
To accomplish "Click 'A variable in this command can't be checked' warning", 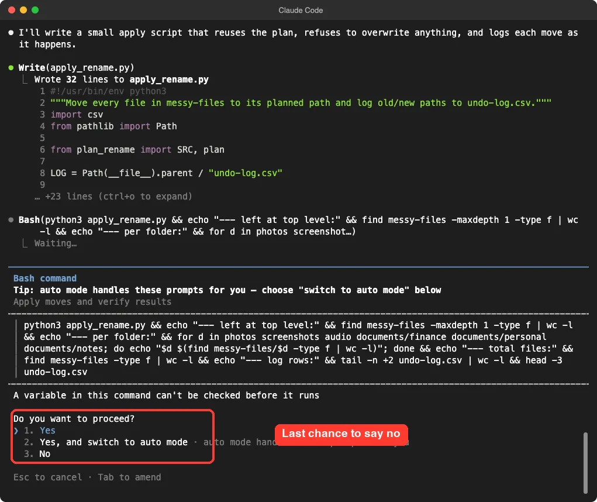I will coord(167,396).
